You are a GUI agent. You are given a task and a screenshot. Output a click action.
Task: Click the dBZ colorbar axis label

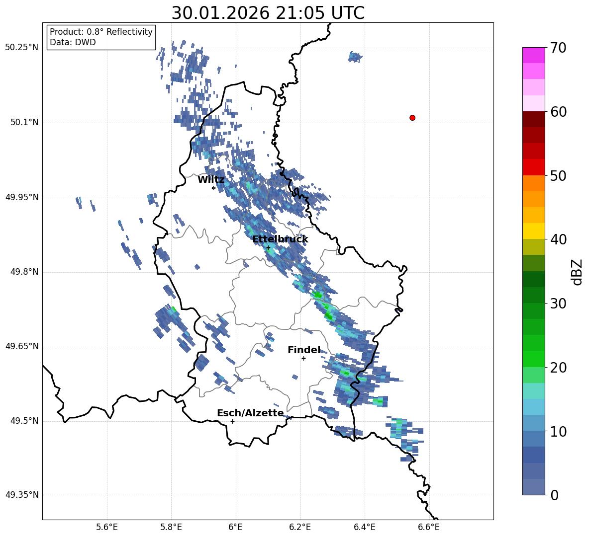pyautogui.click(x=577, y=272)
